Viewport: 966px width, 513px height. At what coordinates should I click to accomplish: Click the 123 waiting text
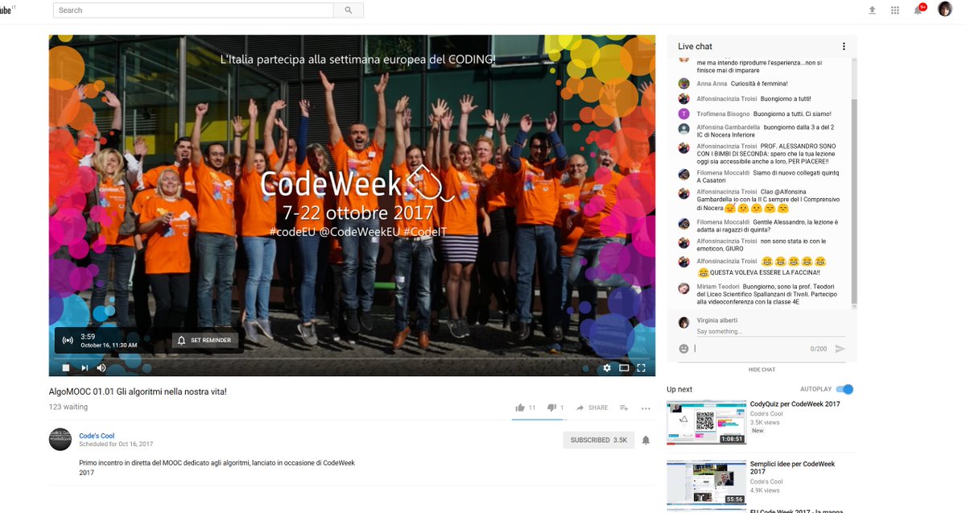tap(68, 407)
